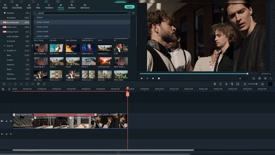Click the Split (scissors) icon
275x155 pixels.
point(21,84)
